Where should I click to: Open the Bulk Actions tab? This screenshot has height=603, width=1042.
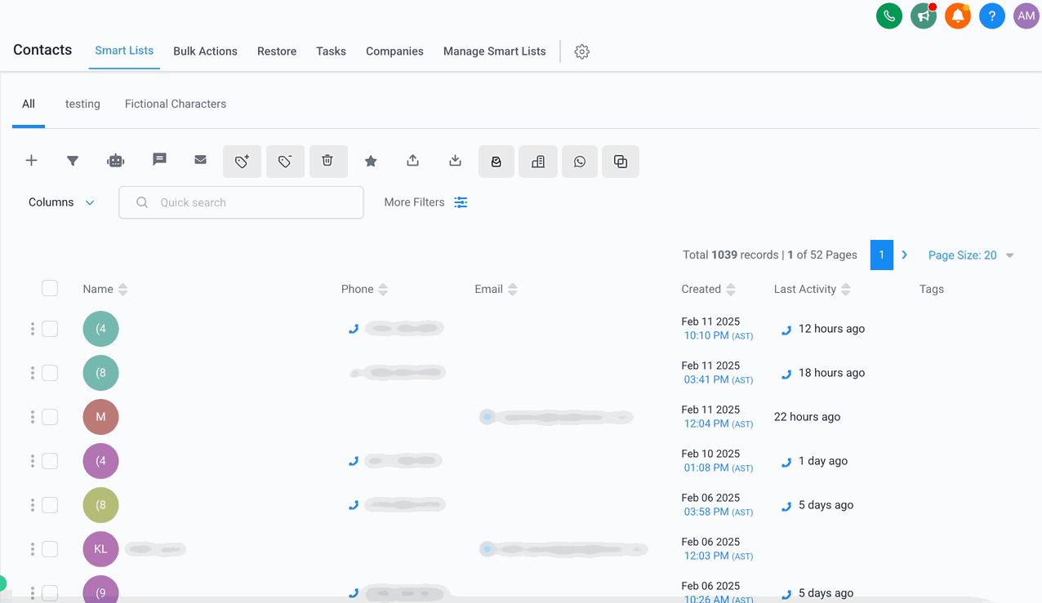click(x=205, y=51)
